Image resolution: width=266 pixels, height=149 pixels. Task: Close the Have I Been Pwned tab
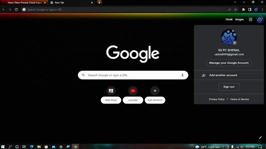click(45, 3)
